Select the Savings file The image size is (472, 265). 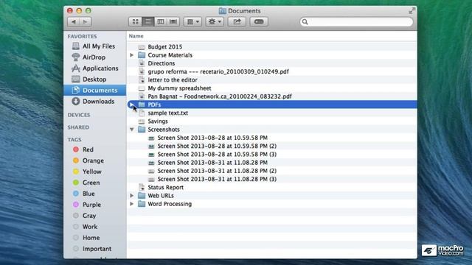158,121
